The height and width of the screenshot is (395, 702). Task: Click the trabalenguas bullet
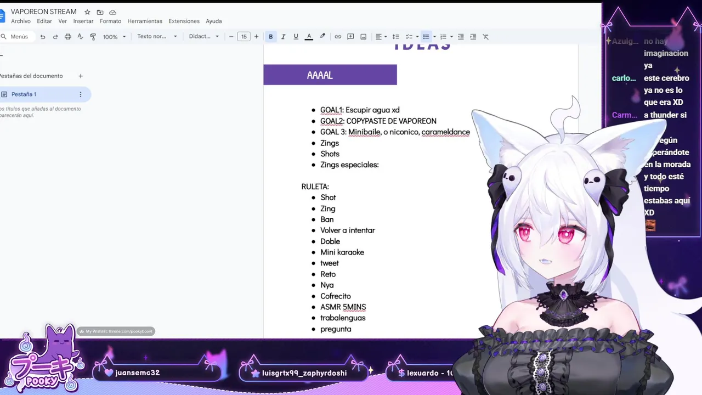343,318
